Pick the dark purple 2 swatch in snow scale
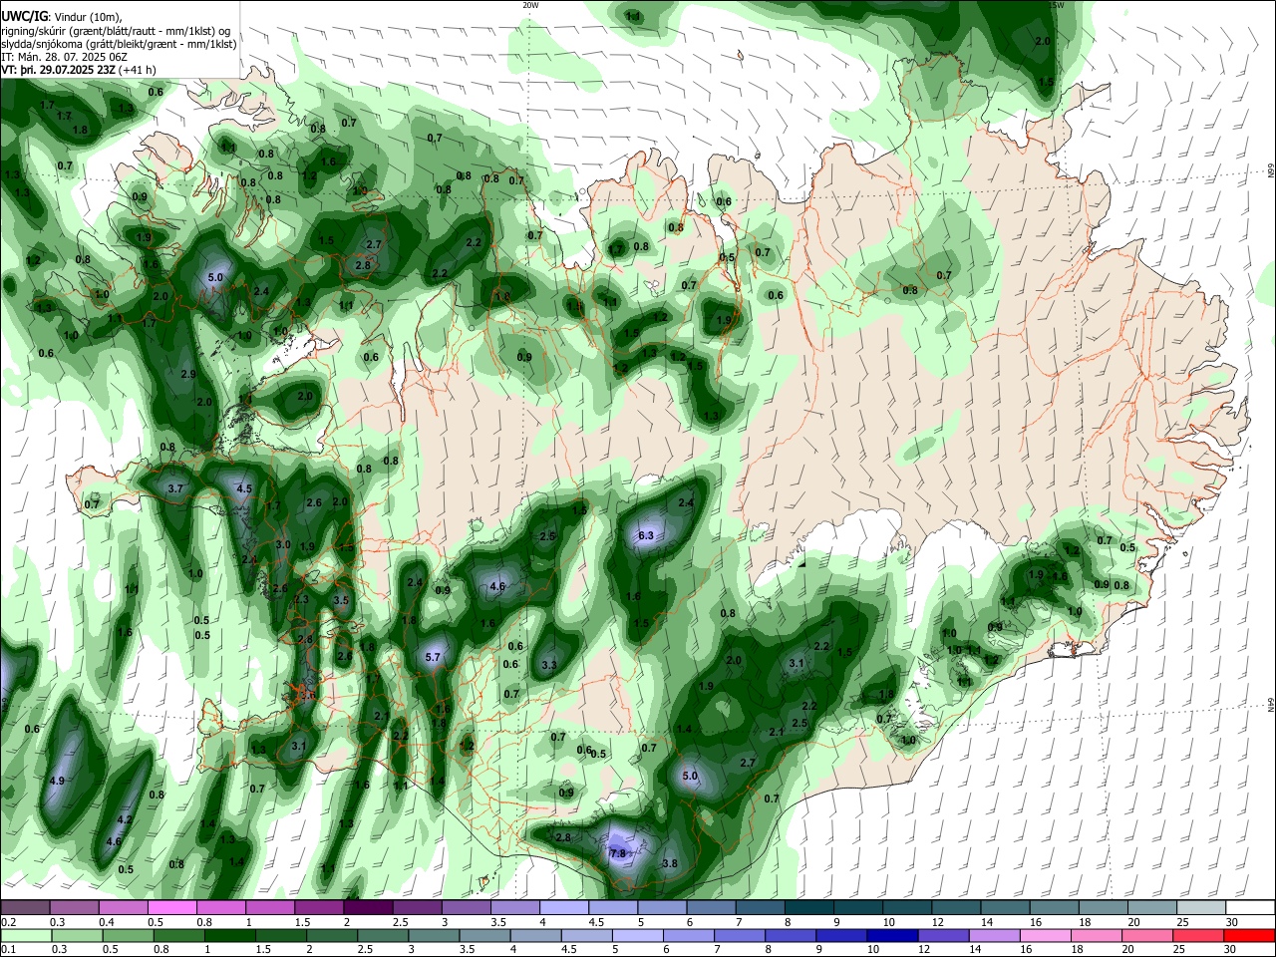This screenshot has height=957, width=1276. (367, 907)
